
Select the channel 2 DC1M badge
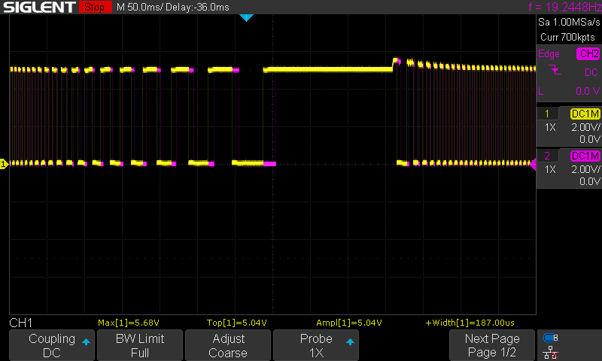[585, 156]
